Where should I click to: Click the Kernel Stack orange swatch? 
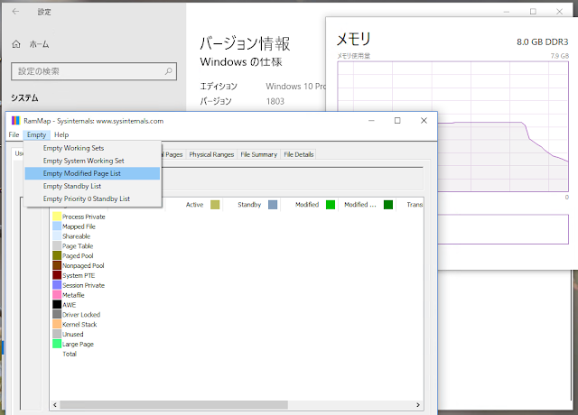pos(57,324)
